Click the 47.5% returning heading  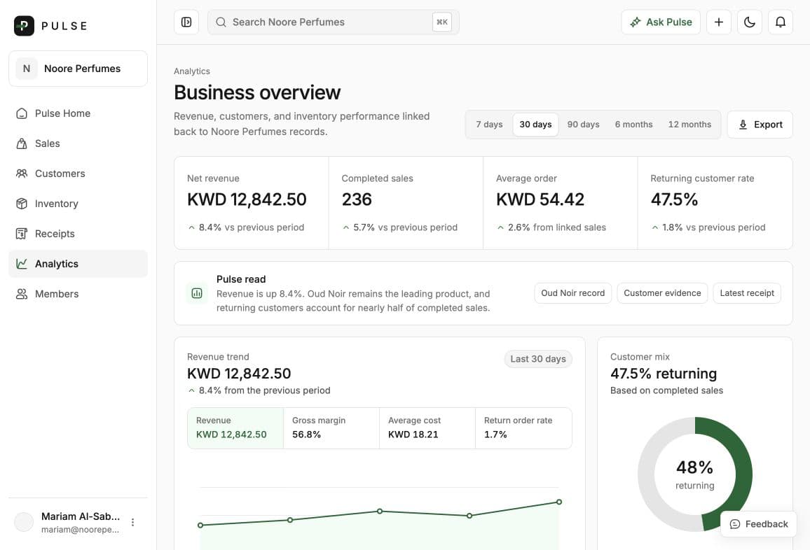click(664, 374)
